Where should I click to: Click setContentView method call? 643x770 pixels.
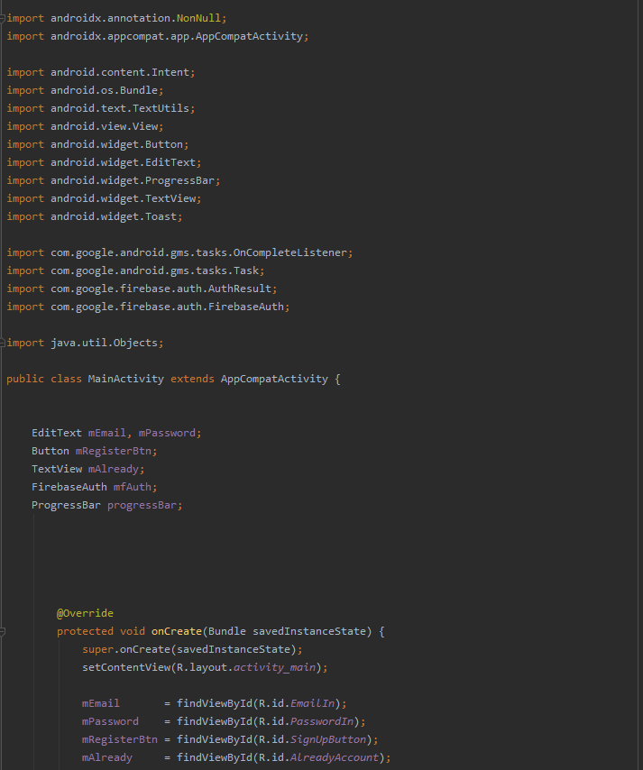[126, 667]
